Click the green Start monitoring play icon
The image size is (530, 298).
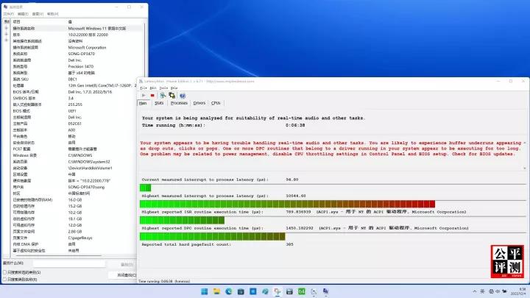(142, 94)
